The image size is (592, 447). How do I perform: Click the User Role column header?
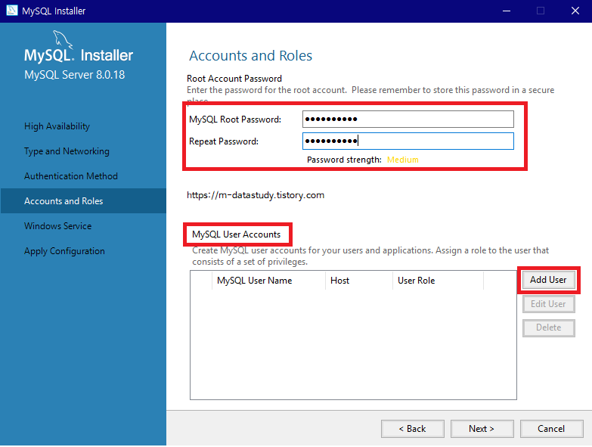point(438,281)
